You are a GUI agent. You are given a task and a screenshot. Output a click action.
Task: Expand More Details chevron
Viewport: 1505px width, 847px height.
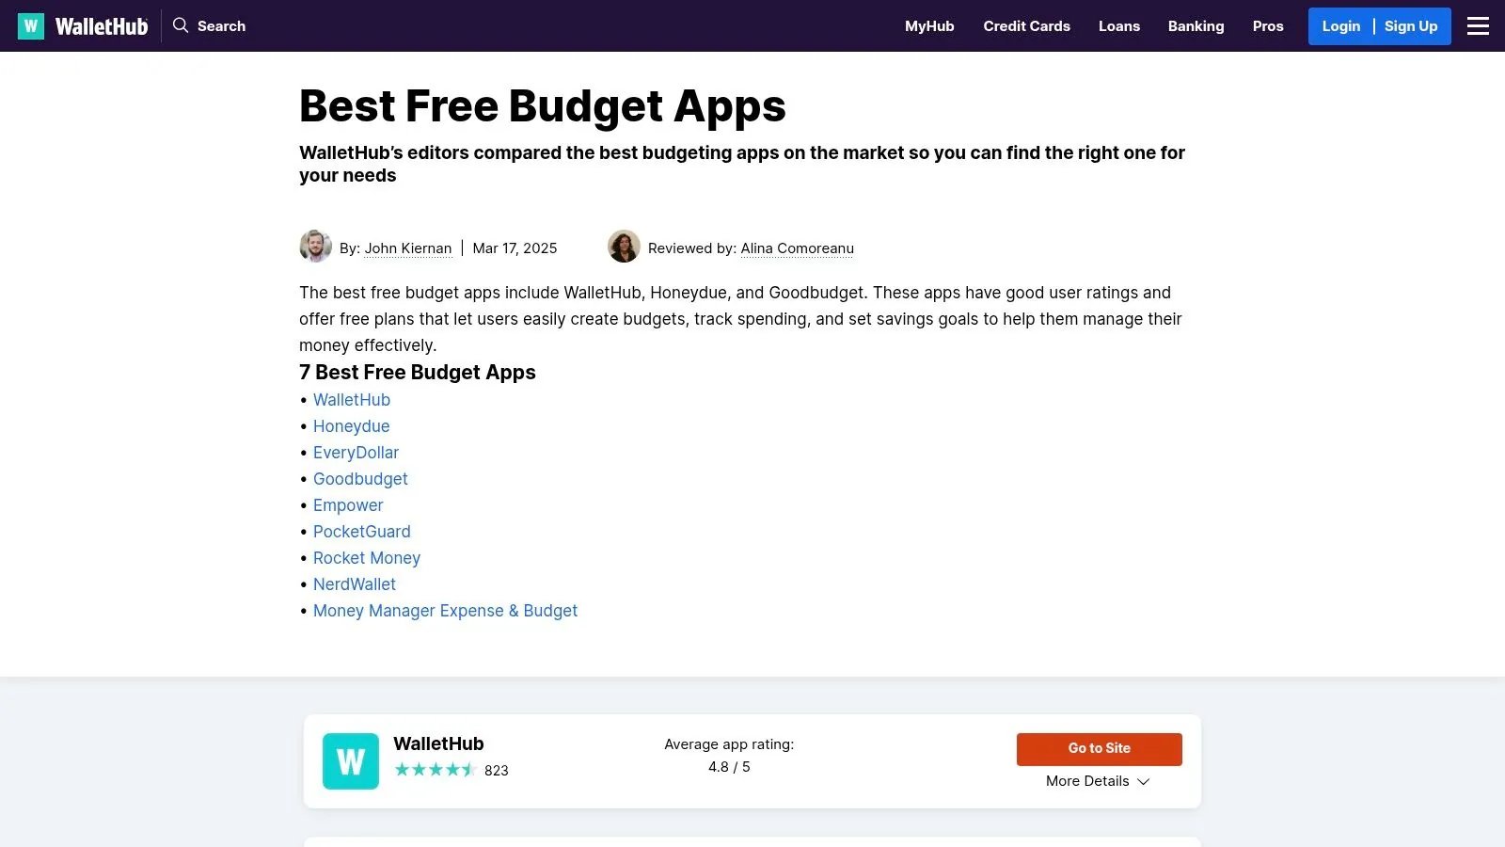[1144, 781]
